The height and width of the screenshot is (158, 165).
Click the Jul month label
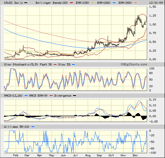(75, 155)
